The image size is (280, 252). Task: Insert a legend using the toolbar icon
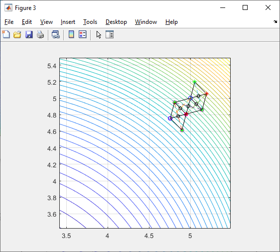(83, 34)
